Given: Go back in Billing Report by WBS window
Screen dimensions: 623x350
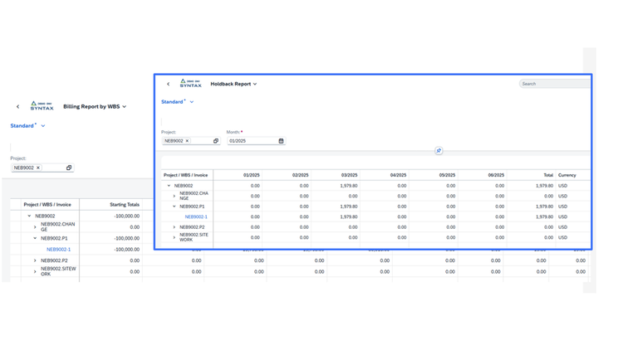Looking at the screenshot, I should point(18,107).
